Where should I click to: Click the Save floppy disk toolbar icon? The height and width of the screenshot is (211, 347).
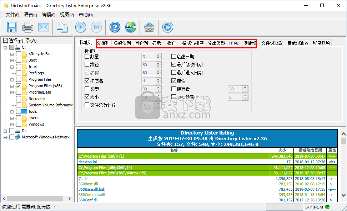coord(12,27)
